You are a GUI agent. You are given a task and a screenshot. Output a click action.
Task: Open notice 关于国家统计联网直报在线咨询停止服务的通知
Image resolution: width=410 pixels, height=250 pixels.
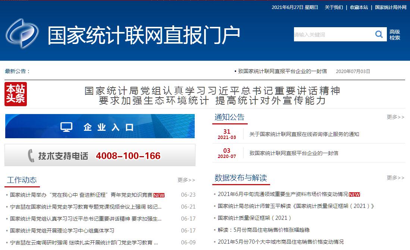click(x=304, y=134)
